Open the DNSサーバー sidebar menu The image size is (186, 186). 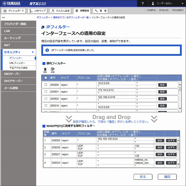point(18,74)
